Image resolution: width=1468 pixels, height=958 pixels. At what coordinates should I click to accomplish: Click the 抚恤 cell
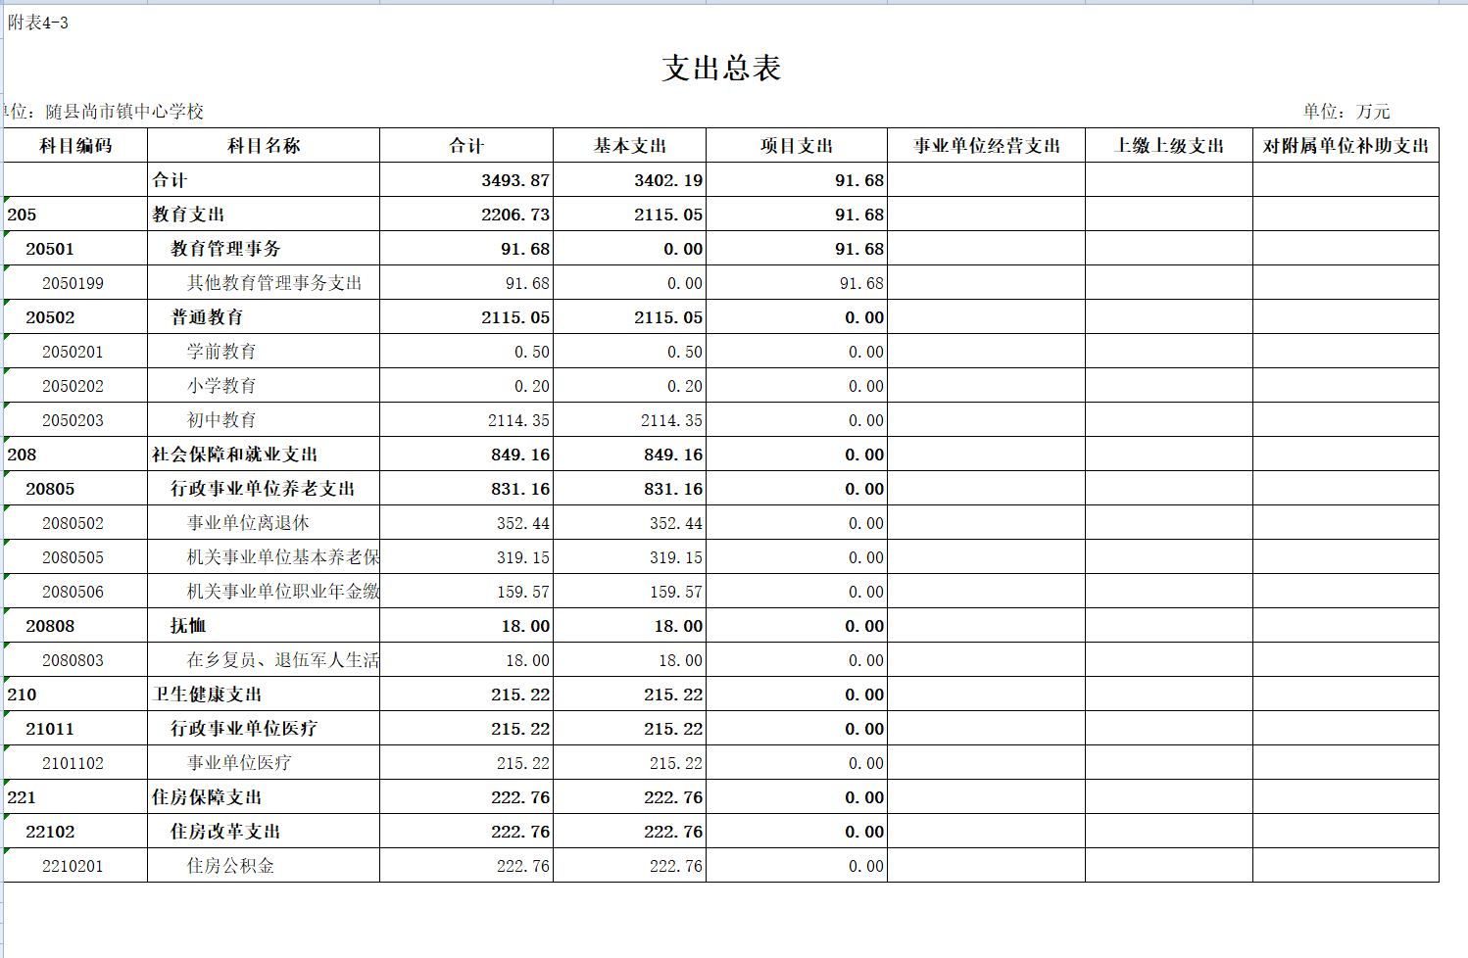coord(264,626)
